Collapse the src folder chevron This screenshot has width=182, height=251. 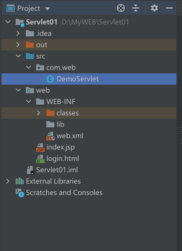[x=18, y=56]
